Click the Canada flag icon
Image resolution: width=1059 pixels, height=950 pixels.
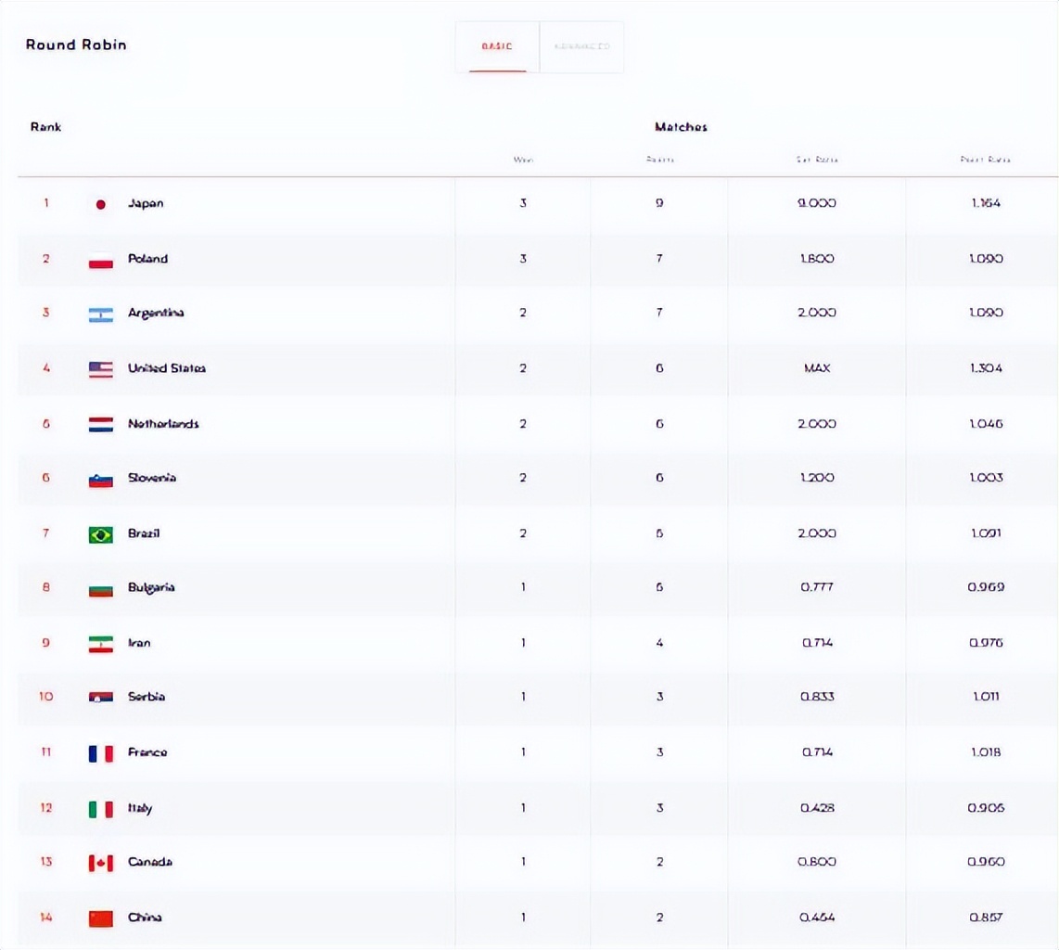coord(101,863)
